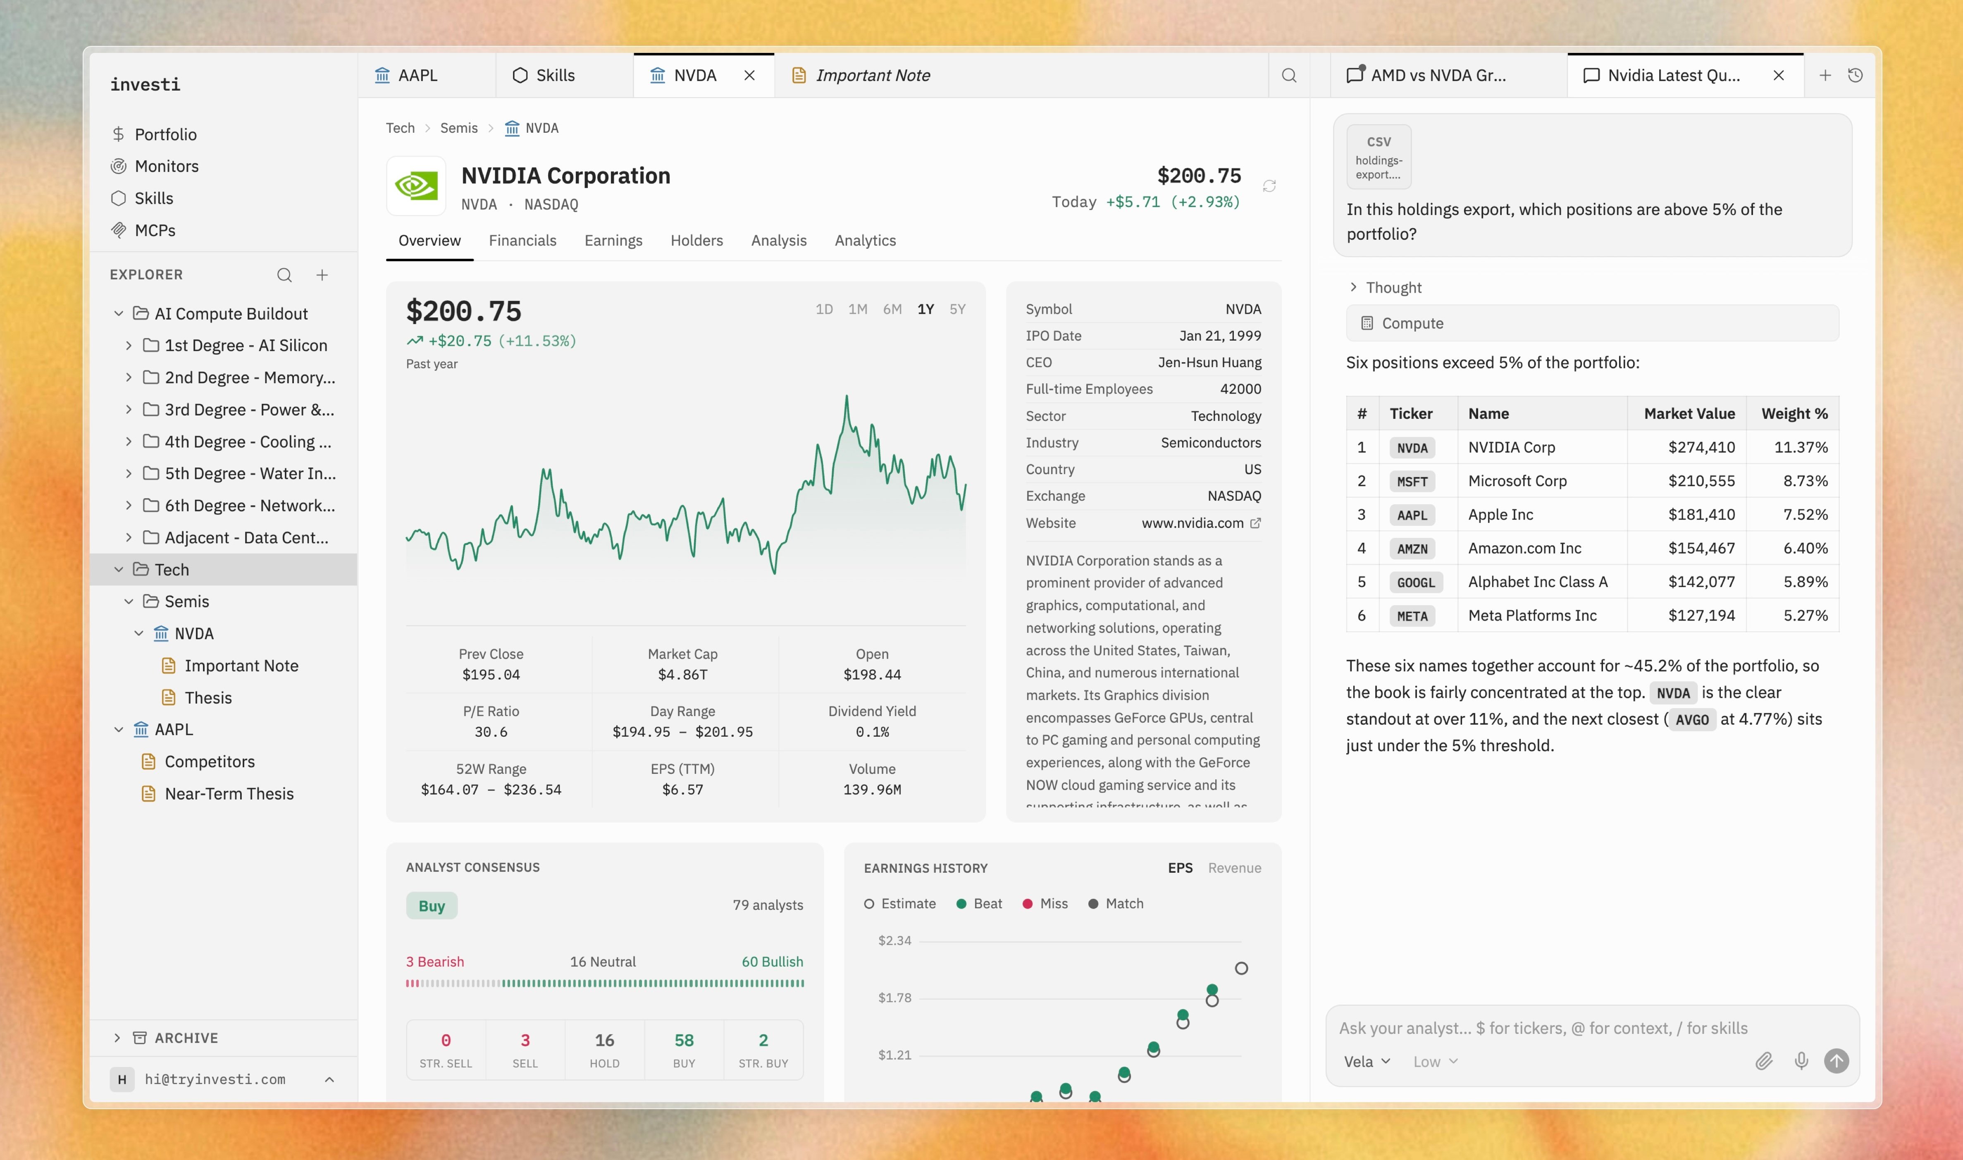Image resolution: width=1963 pixels, height=1160 pixels.
Task: Open the account menu chevron
Action: pyautogui.click(x=330, y=1079)
